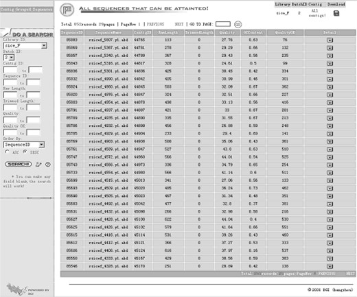Screen dimensions: 357x297
Task: Open detail icon for sequence rsicef_4954
Action: [330, 103]
